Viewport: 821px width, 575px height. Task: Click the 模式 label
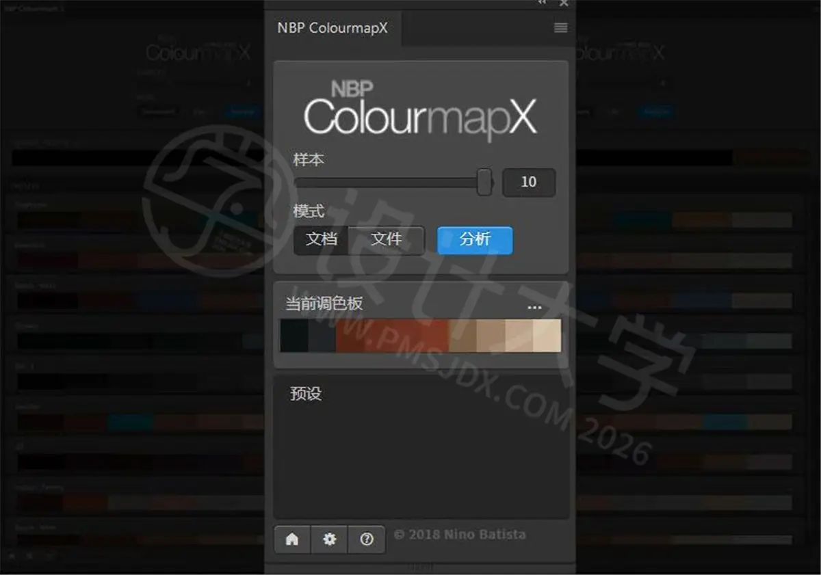tap(309, 211)
